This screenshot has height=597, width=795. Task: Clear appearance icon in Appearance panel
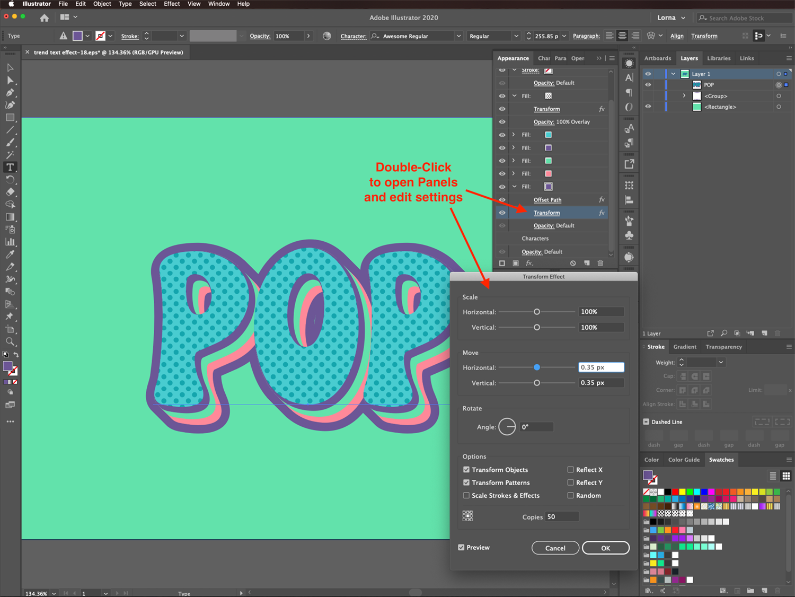point(572,263)
